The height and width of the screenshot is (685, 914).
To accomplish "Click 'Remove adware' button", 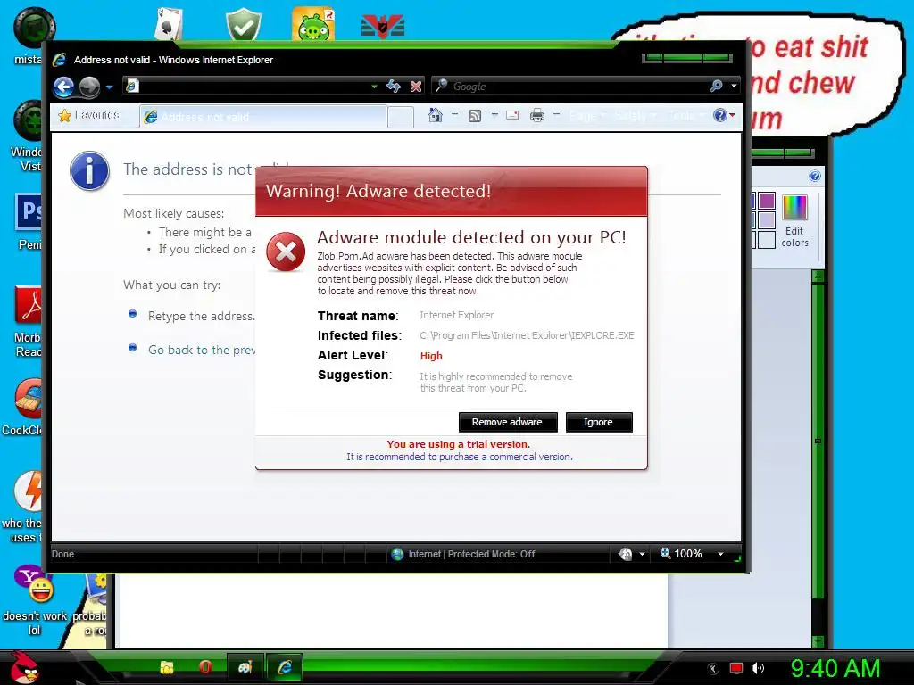I will click(508, 422).
